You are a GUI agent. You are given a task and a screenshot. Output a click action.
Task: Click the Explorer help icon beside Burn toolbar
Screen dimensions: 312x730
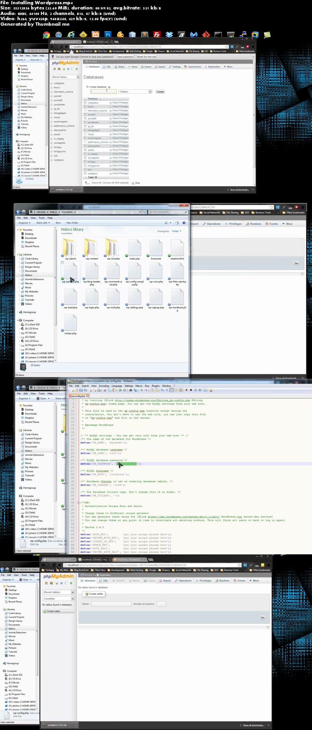(x=184, y=223)
